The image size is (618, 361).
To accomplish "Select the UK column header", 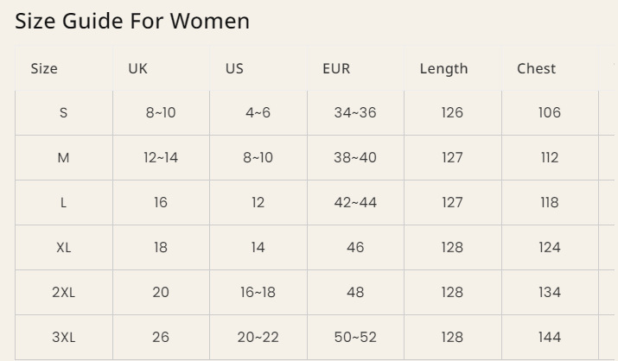I will coord(138,69).
